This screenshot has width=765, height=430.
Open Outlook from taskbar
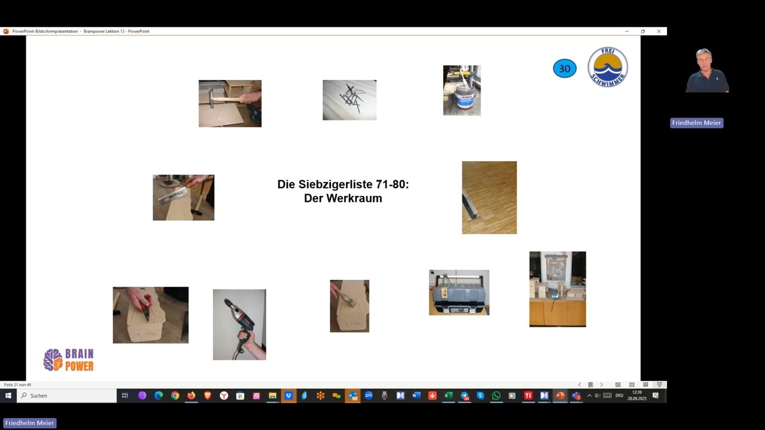(353, 395)
